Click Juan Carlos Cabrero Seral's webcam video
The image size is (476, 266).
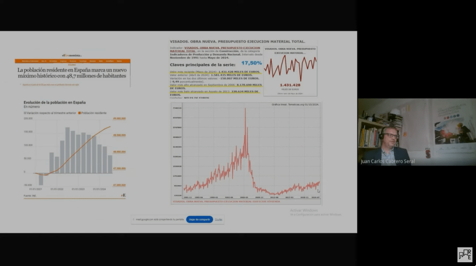click(x=416, y=132)
